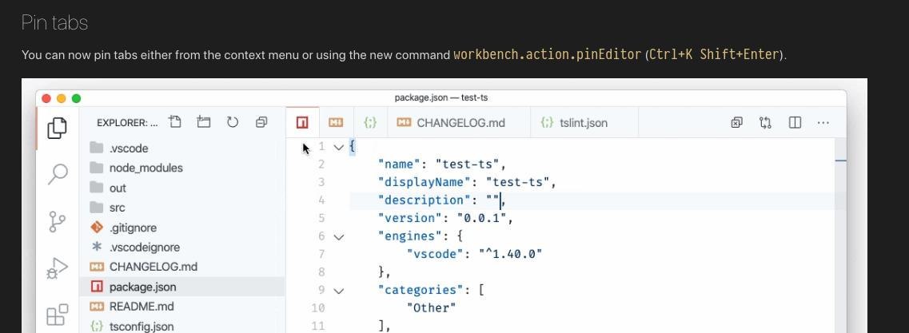Select the pinned JSON braces tab

coord(370,123)
